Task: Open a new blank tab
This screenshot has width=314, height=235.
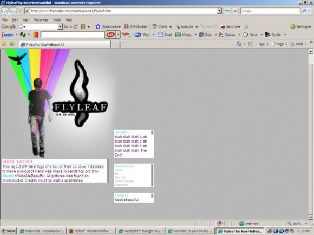Action: (115, 44)
